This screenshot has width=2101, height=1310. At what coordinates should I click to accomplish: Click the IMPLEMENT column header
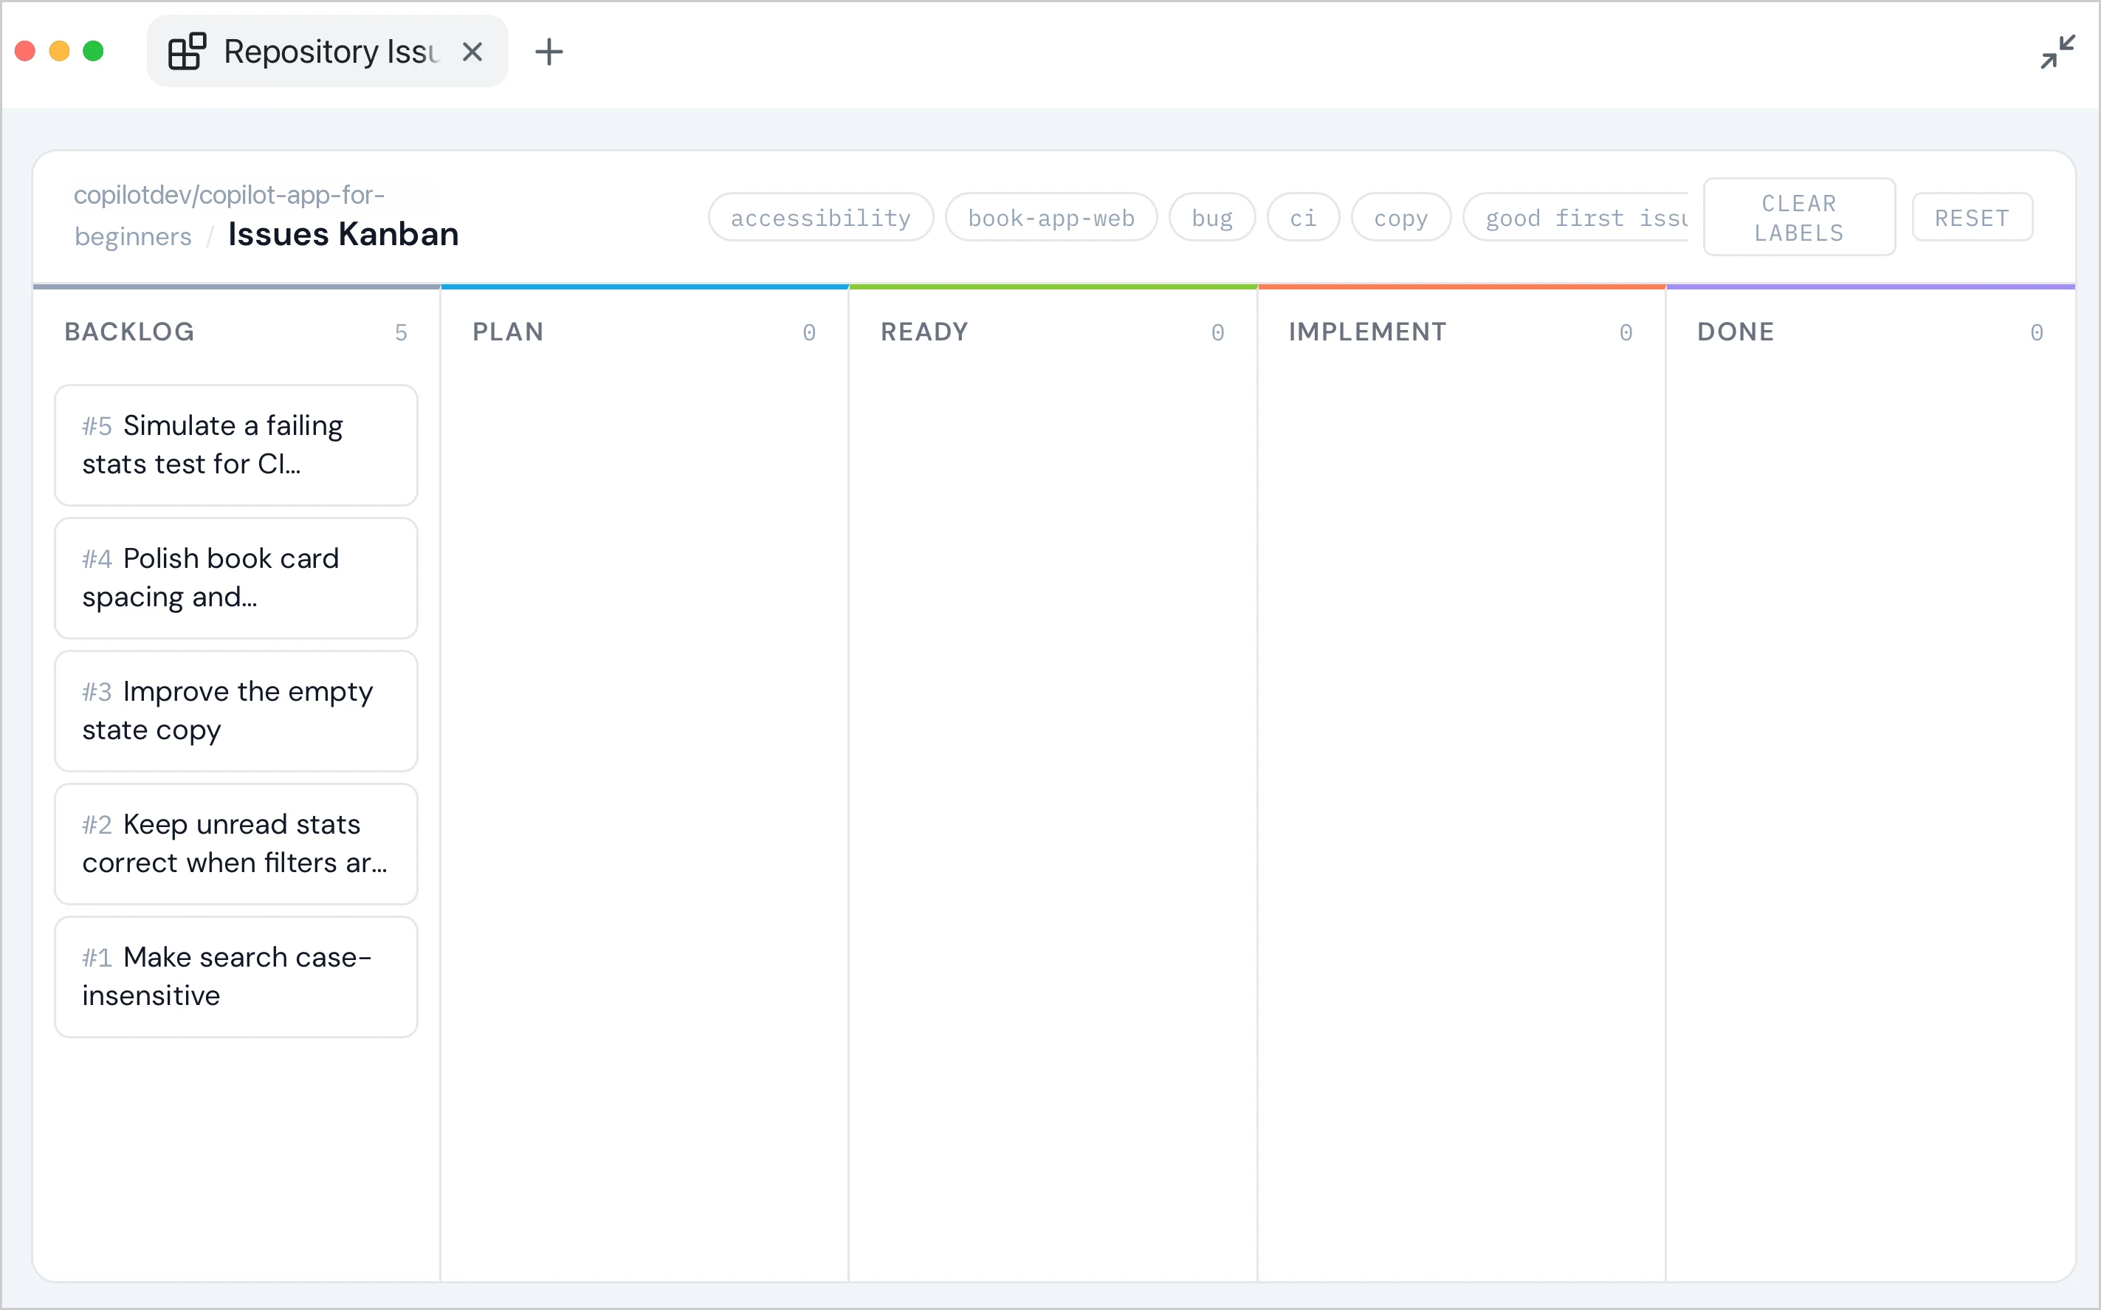point(1367,332)
